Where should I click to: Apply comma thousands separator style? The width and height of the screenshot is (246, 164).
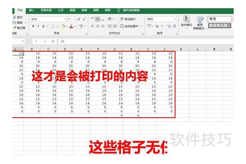pyautogui.click(x=162, y=26)
